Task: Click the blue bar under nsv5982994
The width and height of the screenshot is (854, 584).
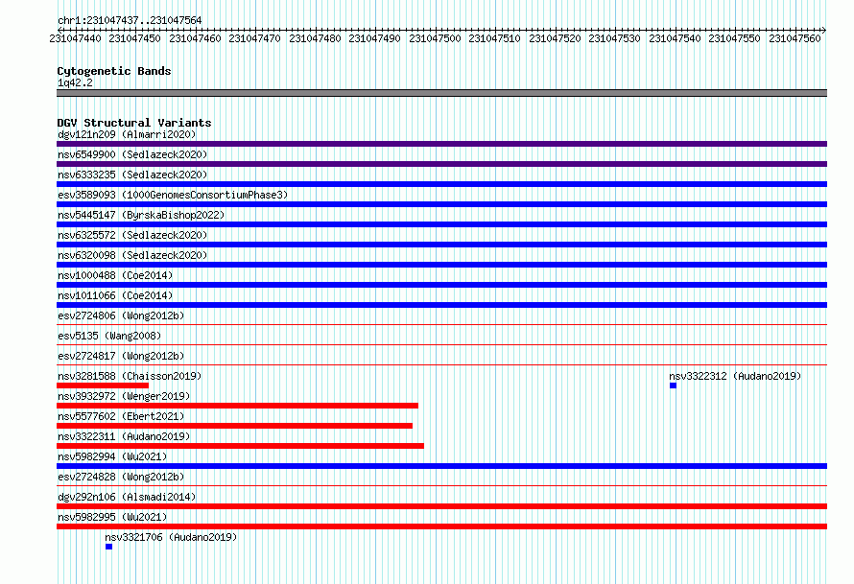Action: (x=441, y=466)
